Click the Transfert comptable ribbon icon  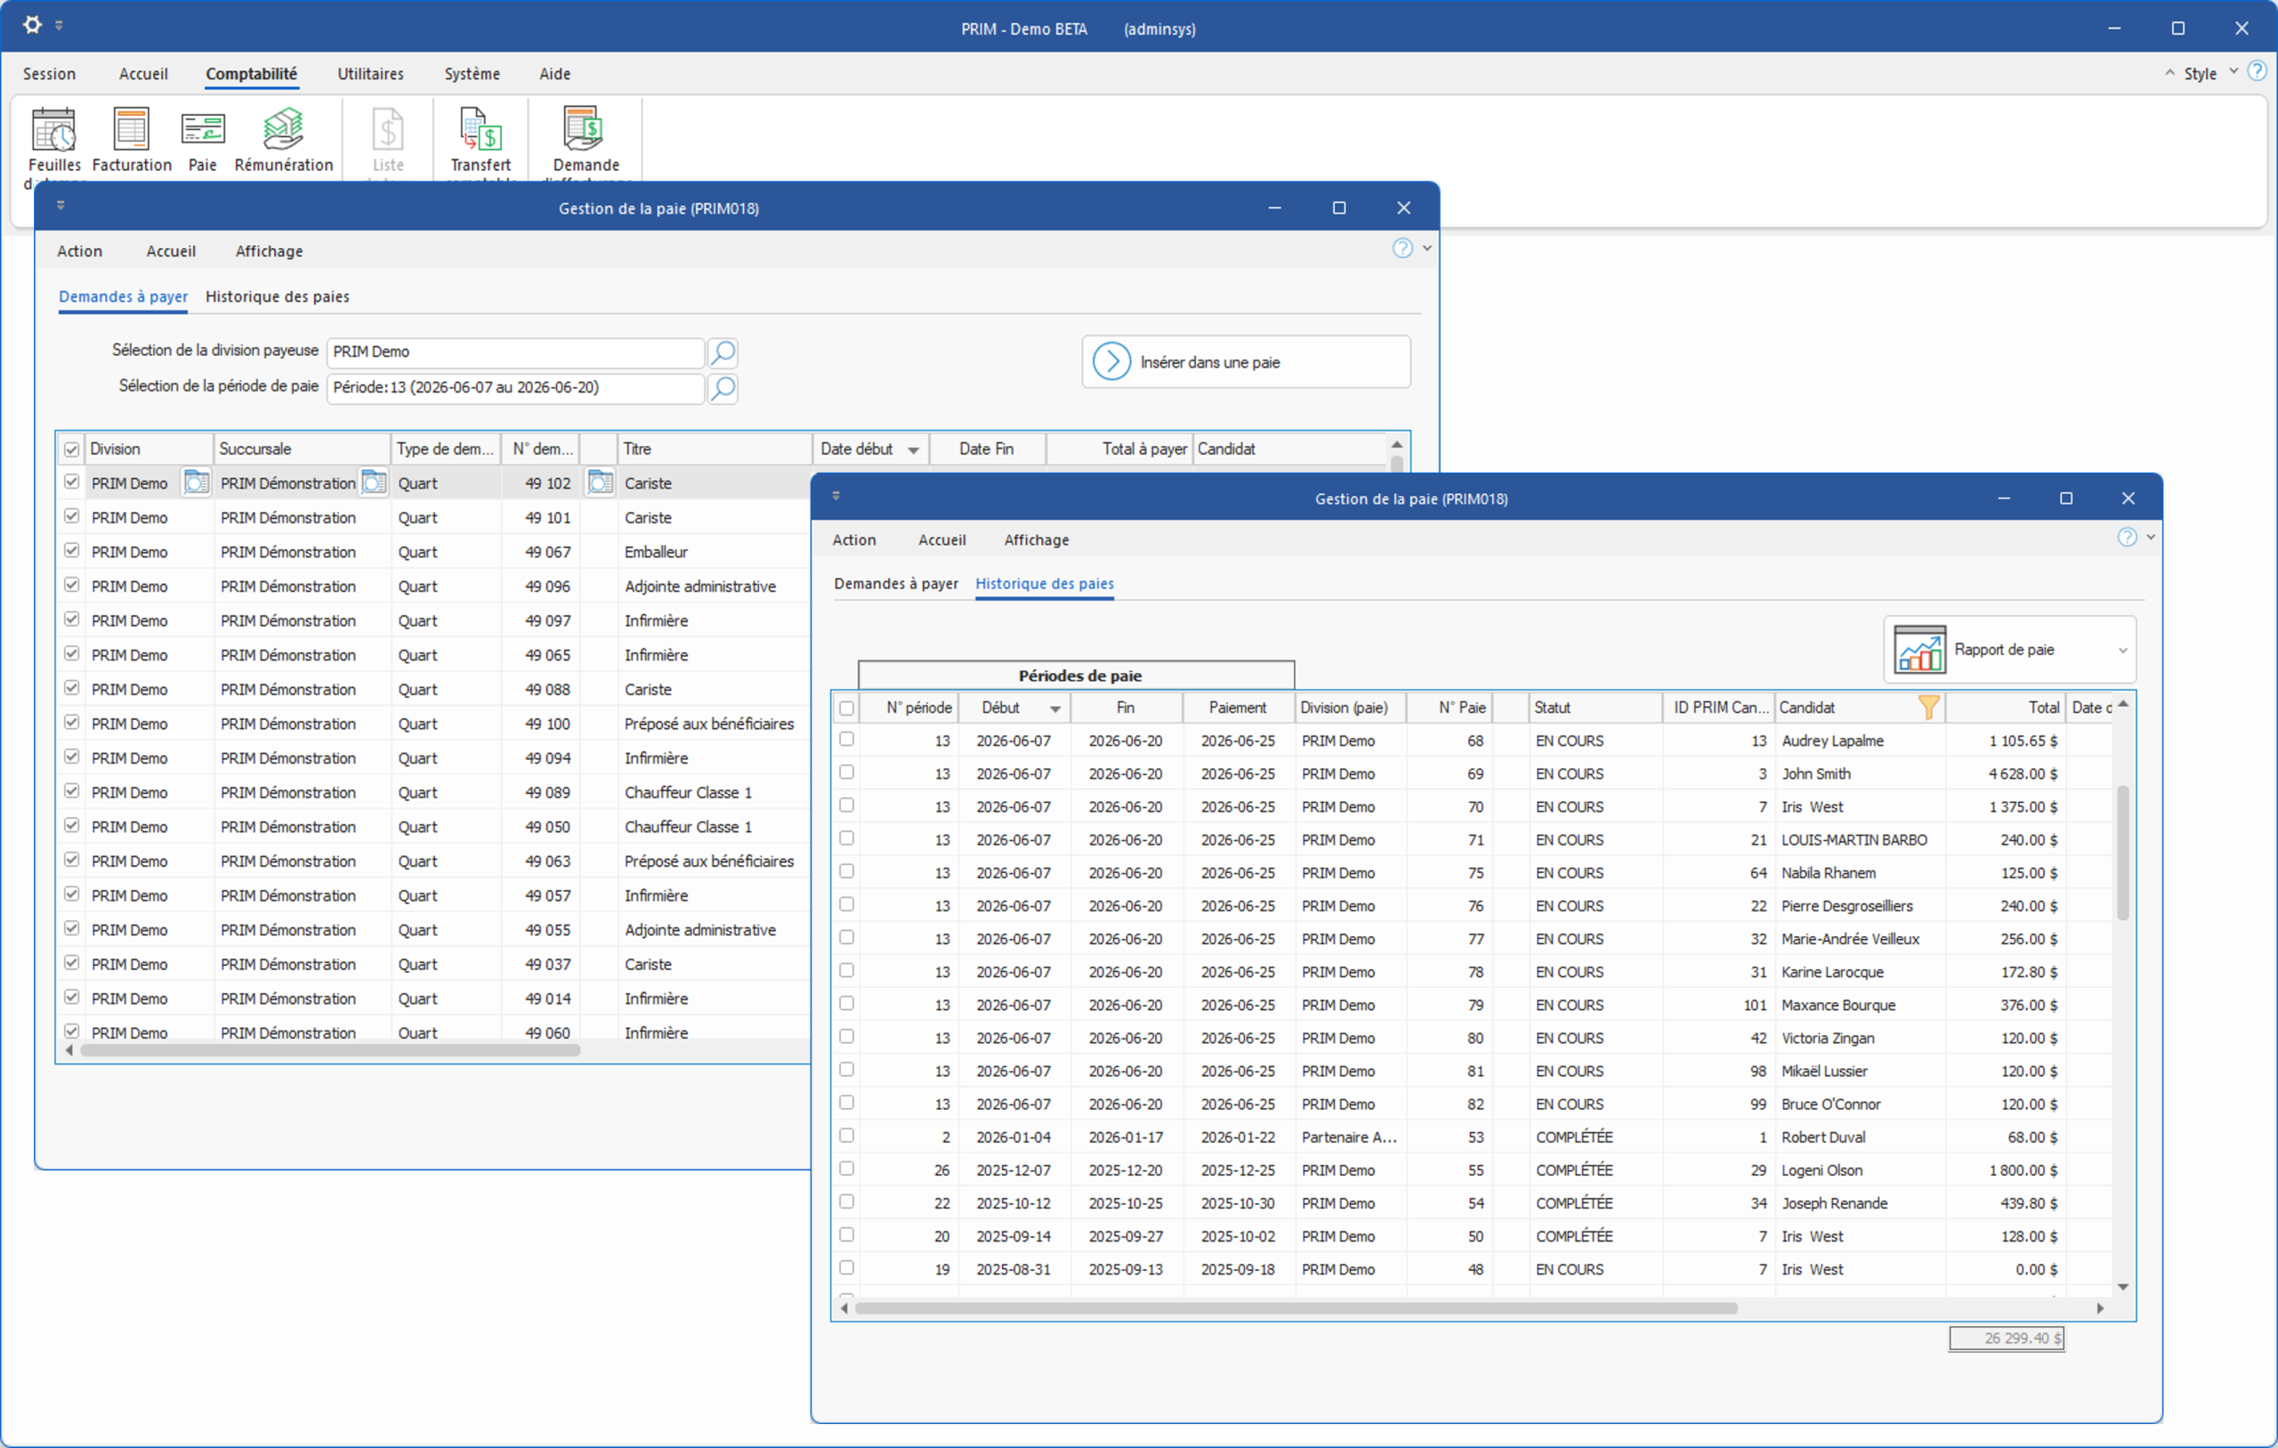click(x=481, y=131)
